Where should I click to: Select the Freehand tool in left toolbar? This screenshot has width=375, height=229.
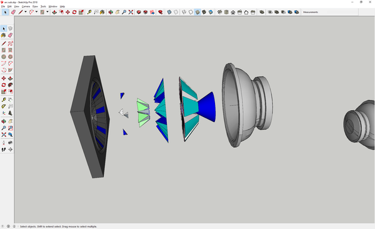(10, 43)
